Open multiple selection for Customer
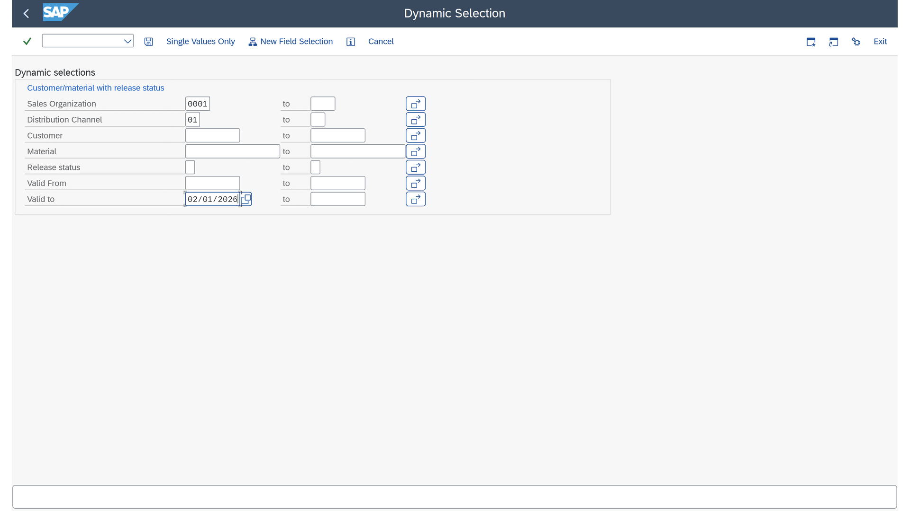The height and width of the screenshot is (511, 910). pos(416,135)
